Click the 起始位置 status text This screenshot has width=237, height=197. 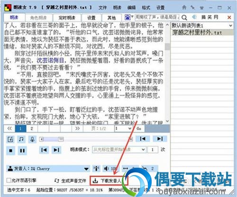(70, 190)
